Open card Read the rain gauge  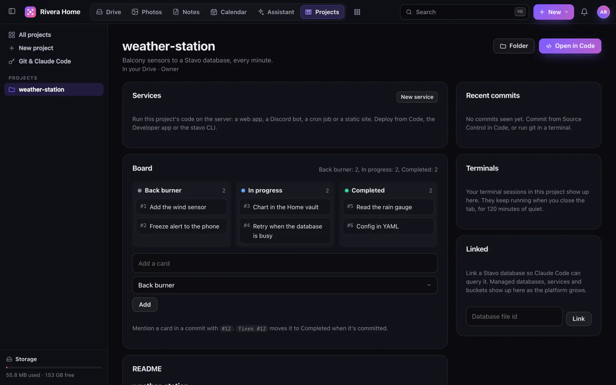click(x=388, y=207)
